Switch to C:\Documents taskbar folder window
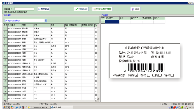Image resolution: width=196 pixels, height=111 pixels. 39,107
